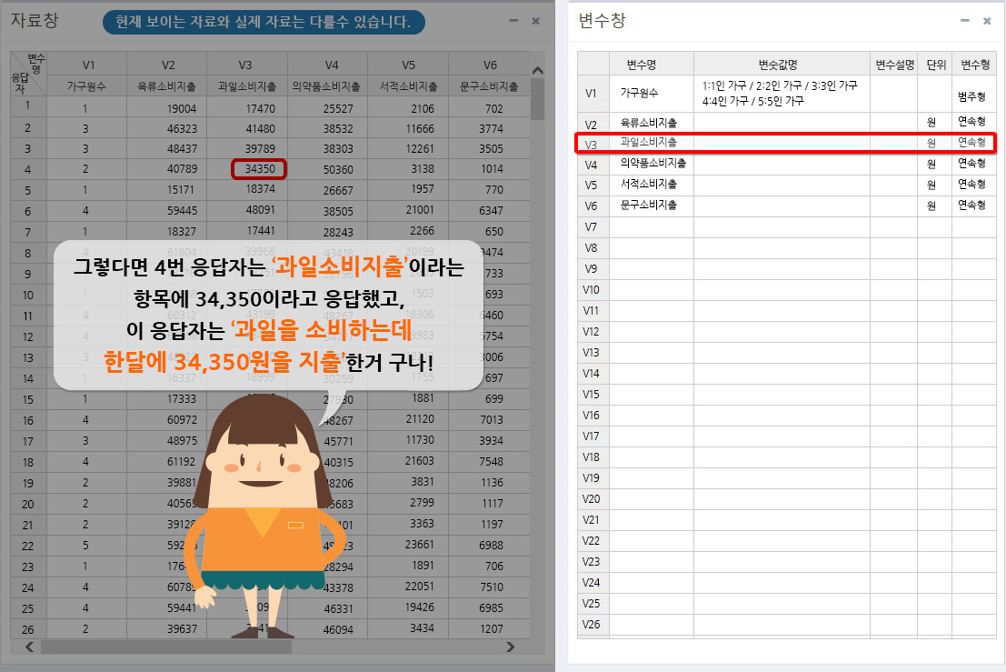Close the 자료창 data window

[536, 21]
